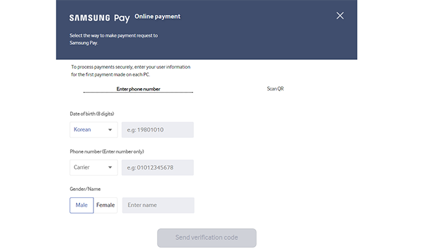This screenshot has width=442, height=252.
Task: Open the Korean nationality dropdown
Action: point(93,130)
